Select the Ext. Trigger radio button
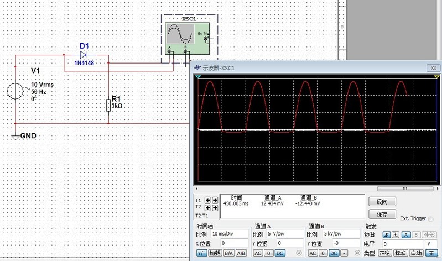Image resolution: width=442 pixels, height=261 pixels. coord(431,220)
